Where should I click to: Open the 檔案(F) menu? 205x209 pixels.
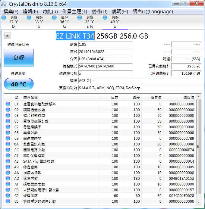pos(11,12)
